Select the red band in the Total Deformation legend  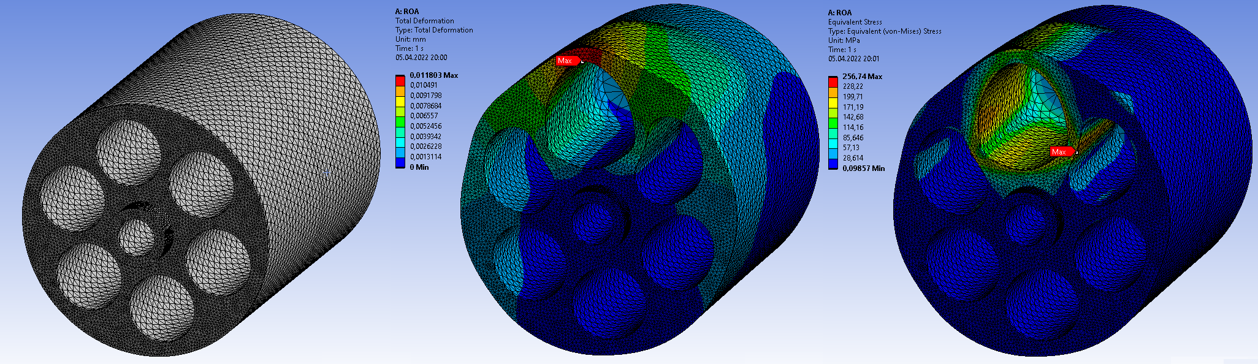pos(400,80)
